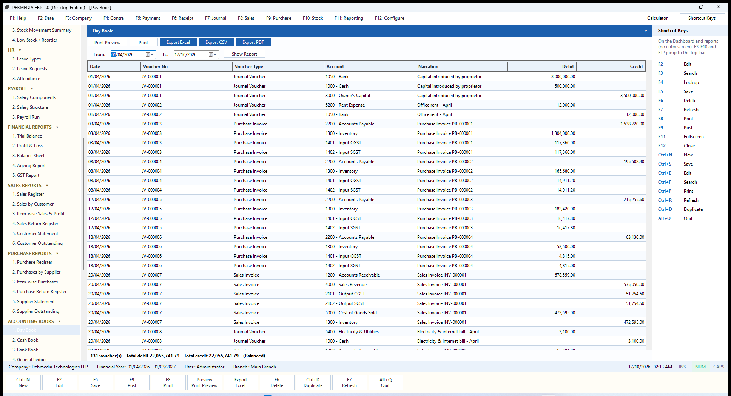Click the 3000 - Owner's Capital account cell

coord(370,96)
